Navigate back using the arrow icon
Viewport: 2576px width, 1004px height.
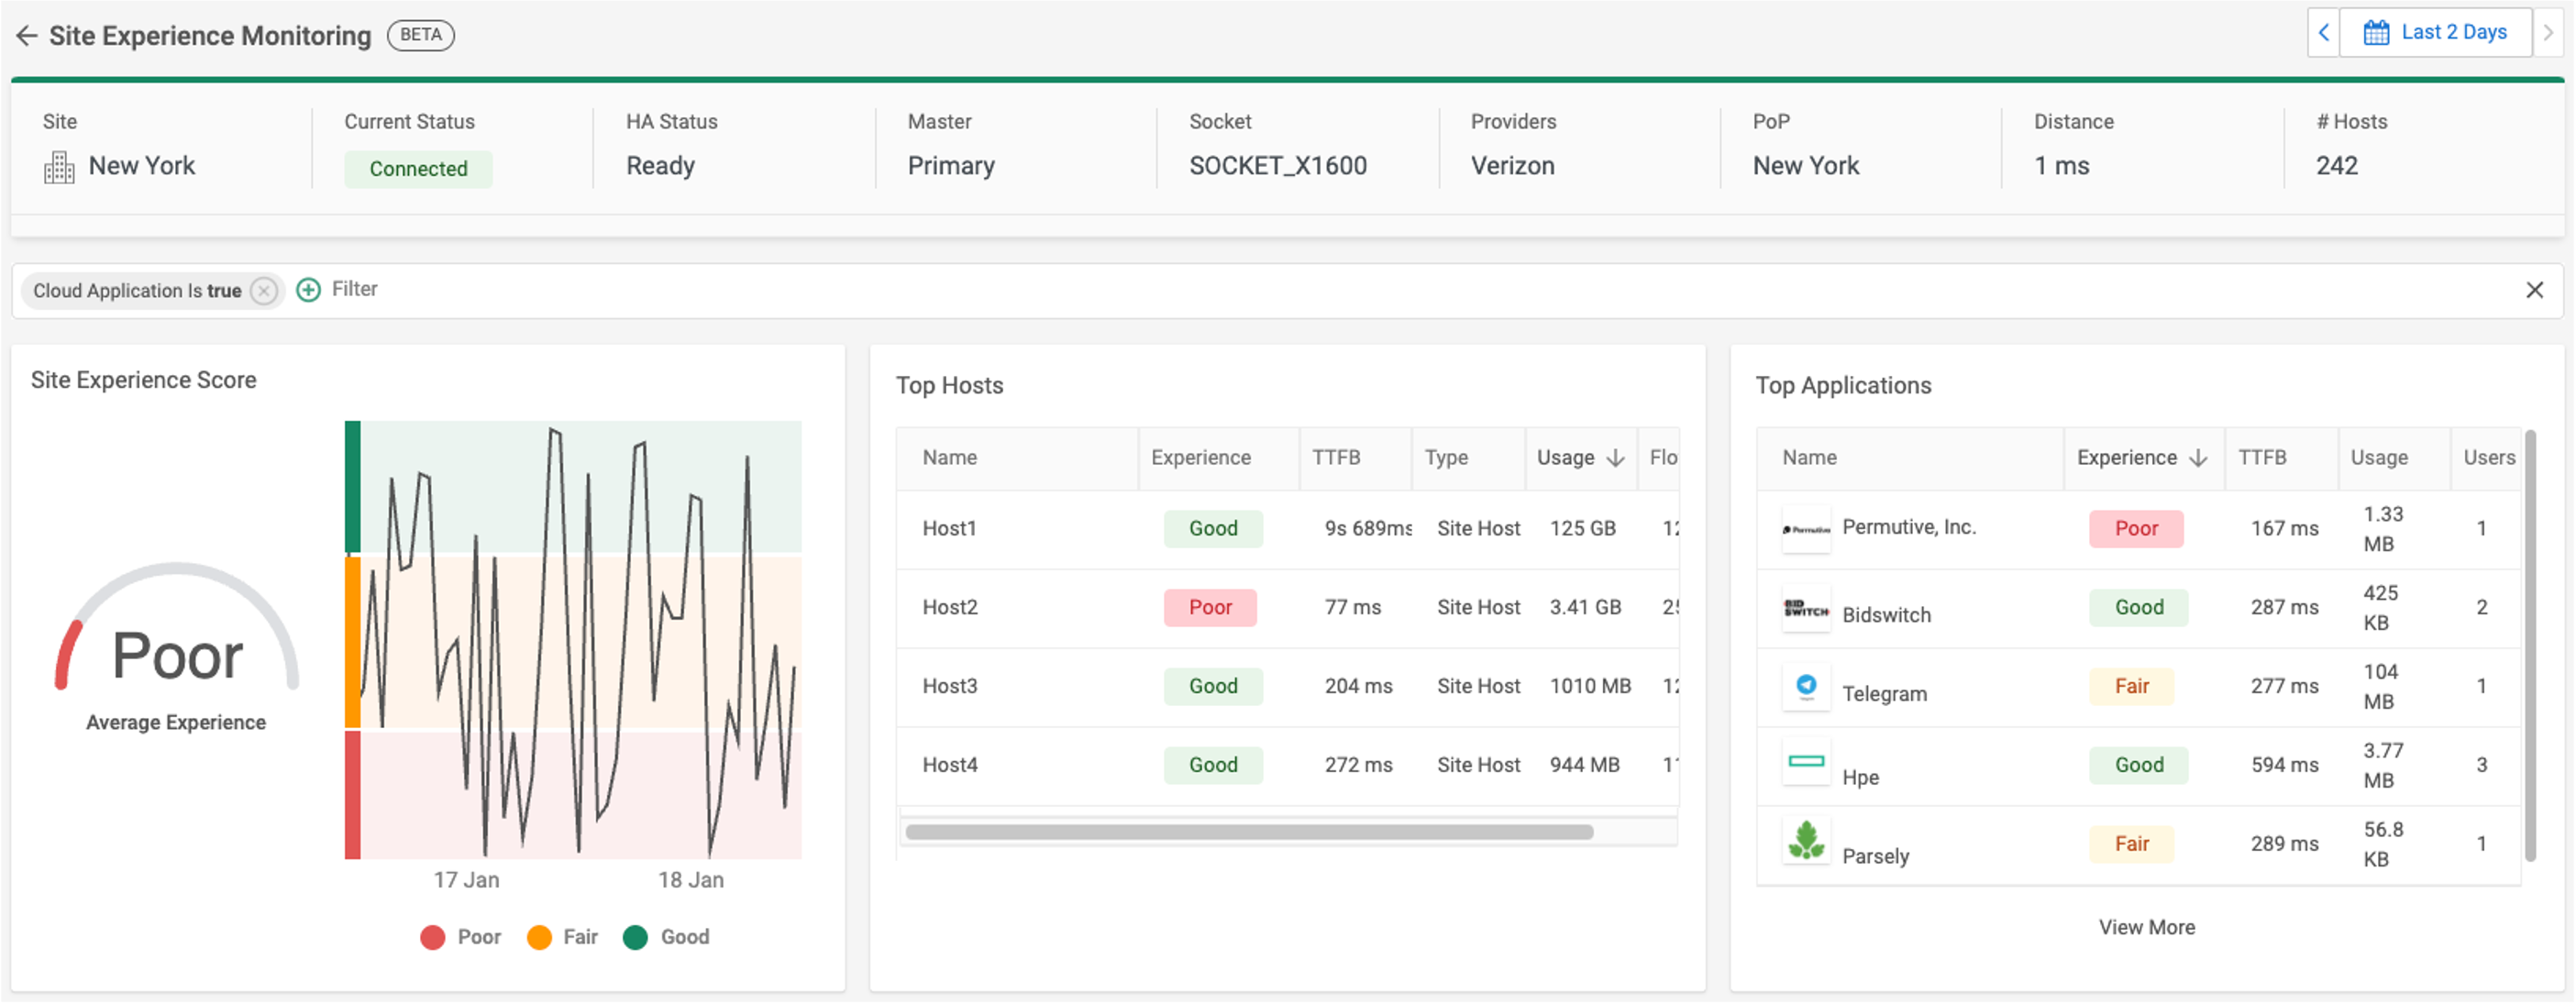point(26,35)
